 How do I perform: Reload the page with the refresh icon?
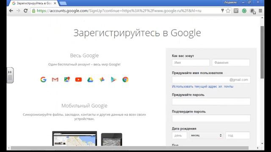25,11
